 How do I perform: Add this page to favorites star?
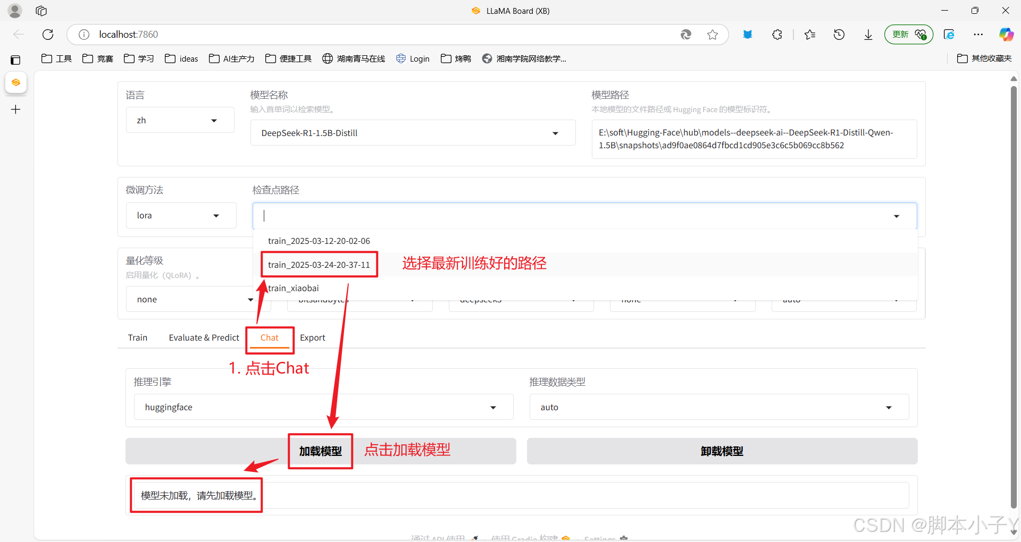tap(713, 35)
